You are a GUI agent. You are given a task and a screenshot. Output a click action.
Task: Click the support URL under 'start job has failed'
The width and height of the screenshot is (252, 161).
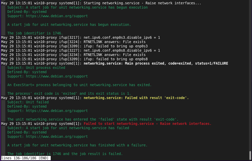coord(57,137)
